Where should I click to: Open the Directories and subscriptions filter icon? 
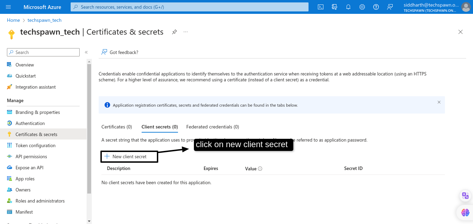(x=334, y=7)
